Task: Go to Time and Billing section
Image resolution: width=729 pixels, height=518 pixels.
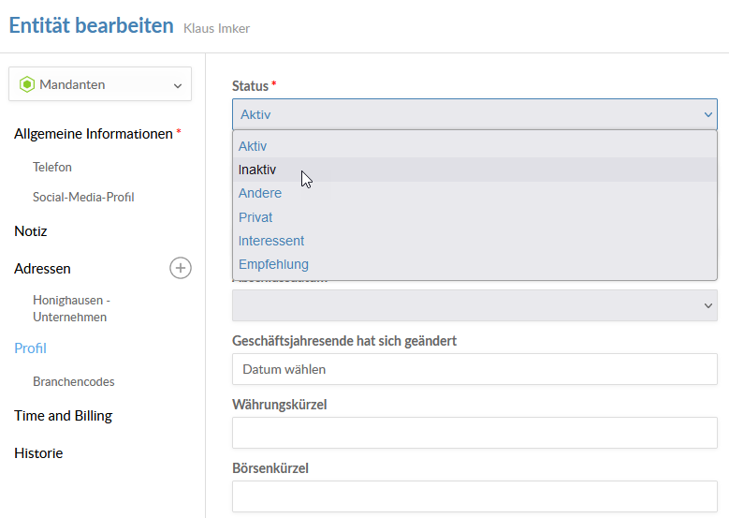Action: click(x=64, y=416)
